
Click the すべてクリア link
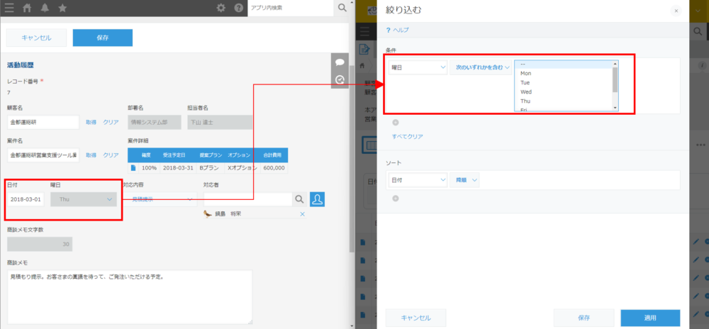pyautogui.click(x=408, y=135)
